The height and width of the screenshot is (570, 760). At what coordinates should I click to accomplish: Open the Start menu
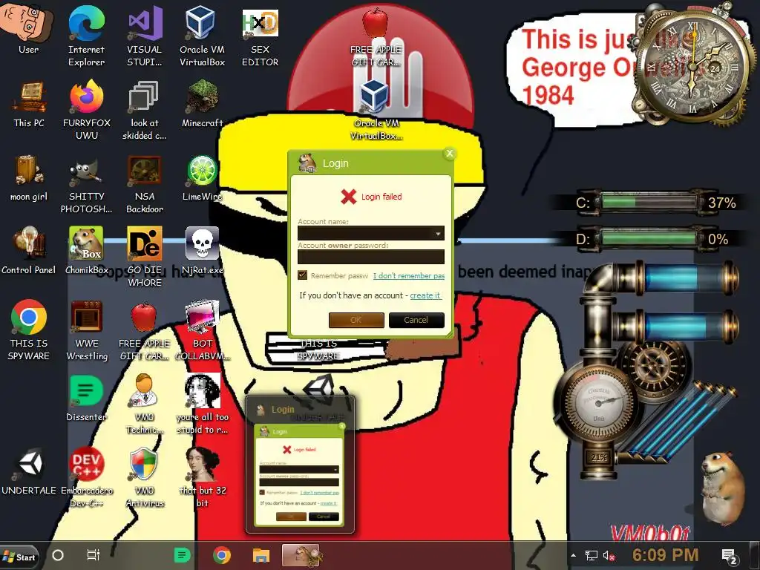19,557
